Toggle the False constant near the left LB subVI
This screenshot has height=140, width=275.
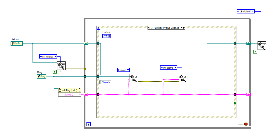point(55,72)
